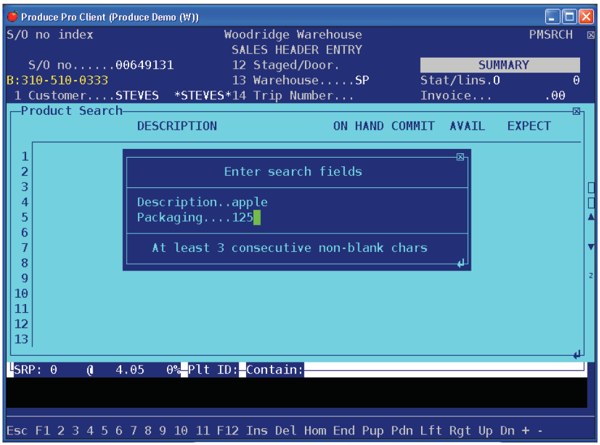The width and height of the screenshot is (600, 445).
Task: Click the SUMMARY button
Action: click(x=500, y=65)
